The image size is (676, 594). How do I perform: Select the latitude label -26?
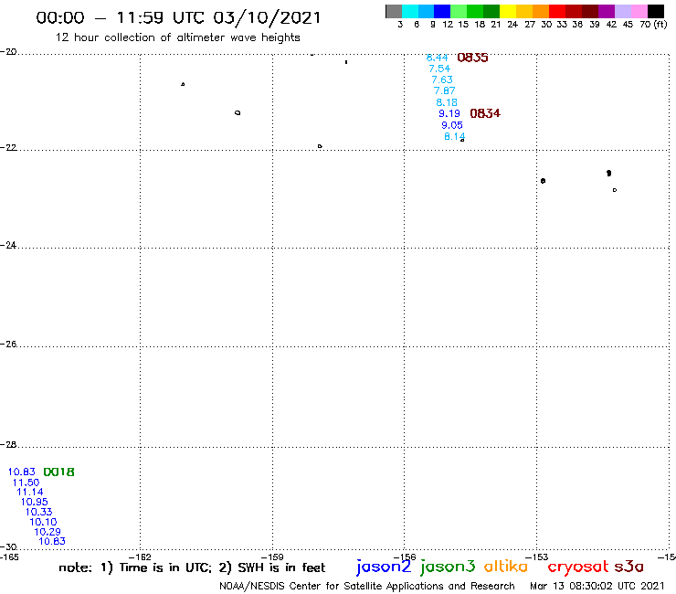tap(8, 345)
